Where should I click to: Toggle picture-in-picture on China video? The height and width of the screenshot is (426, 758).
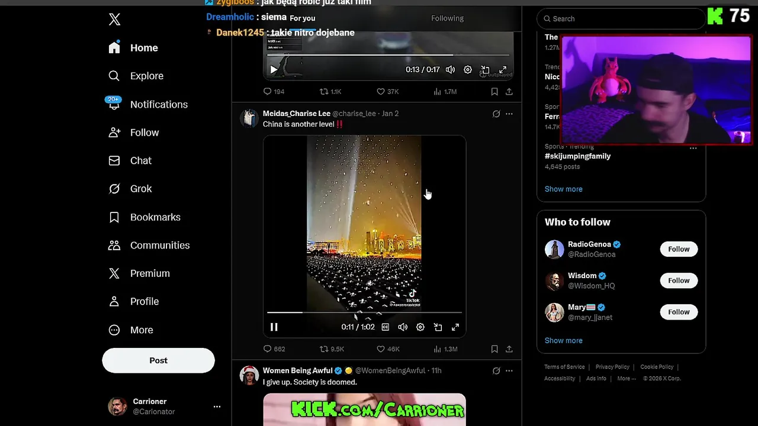pyautogui.click(x=438, y=327)
